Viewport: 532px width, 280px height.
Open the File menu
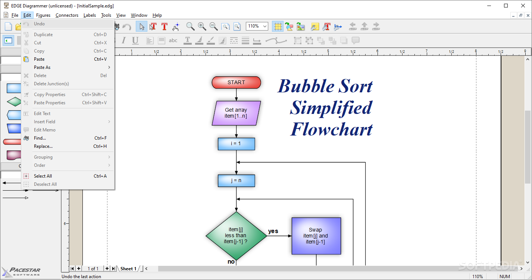pyautogui.click(x=15, y=15)
